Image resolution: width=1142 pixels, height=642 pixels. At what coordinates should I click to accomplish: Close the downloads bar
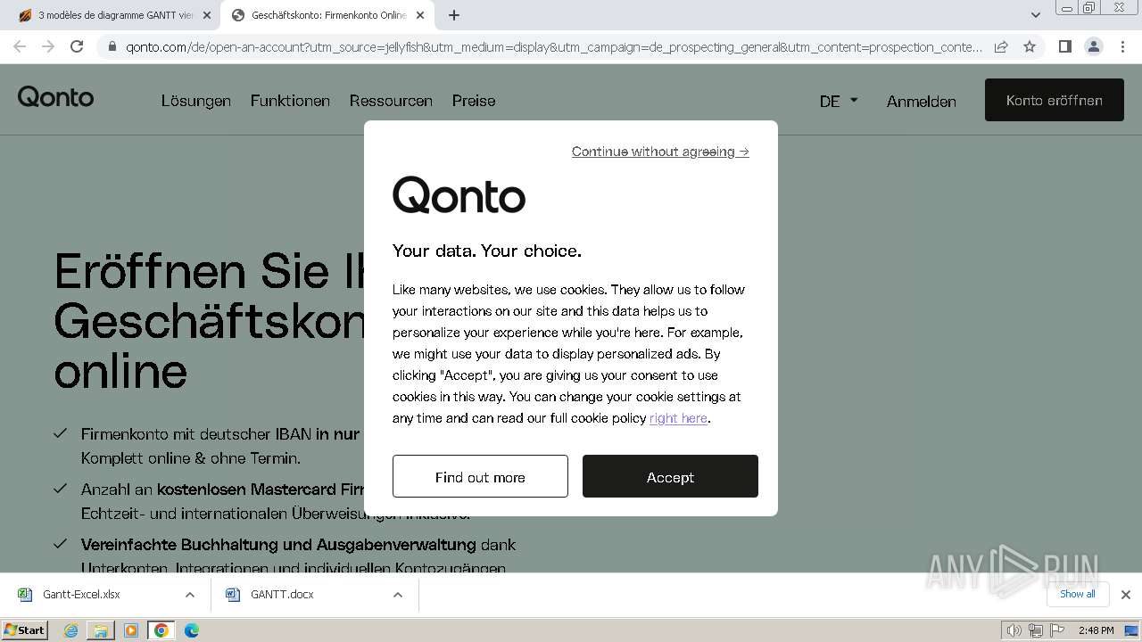pyautogui.click(x=1125, y=595)
